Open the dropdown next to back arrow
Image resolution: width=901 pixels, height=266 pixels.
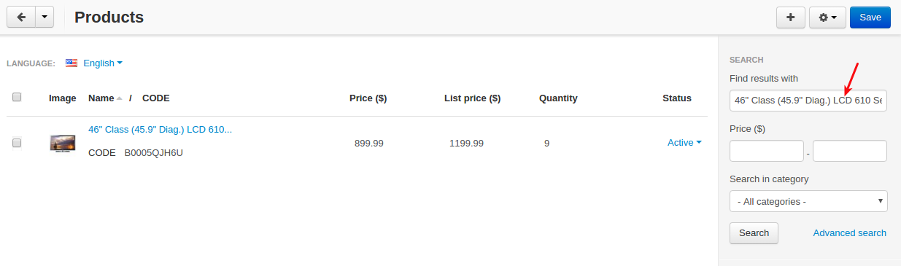click(45, 17)
